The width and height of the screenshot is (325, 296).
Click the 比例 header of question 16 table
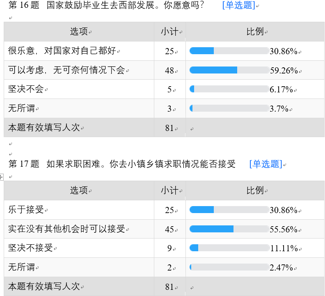click(x=255, y=32)
